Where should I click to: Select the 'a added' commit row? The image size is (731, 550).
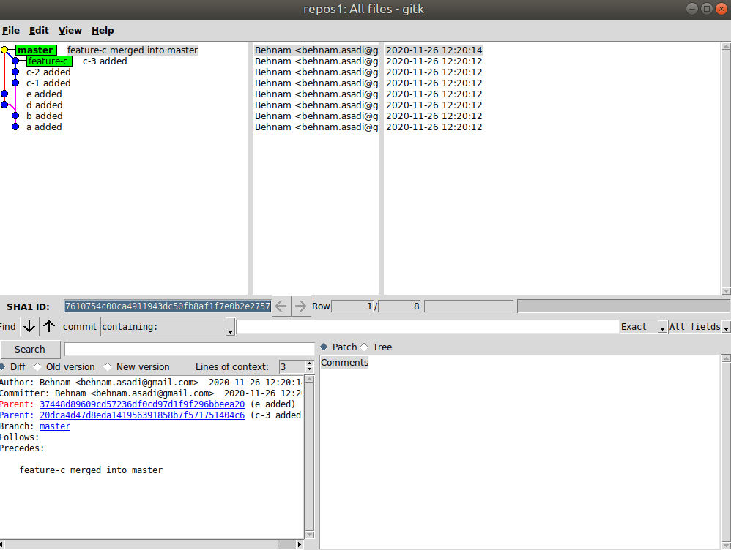click(x=44, y=127)
